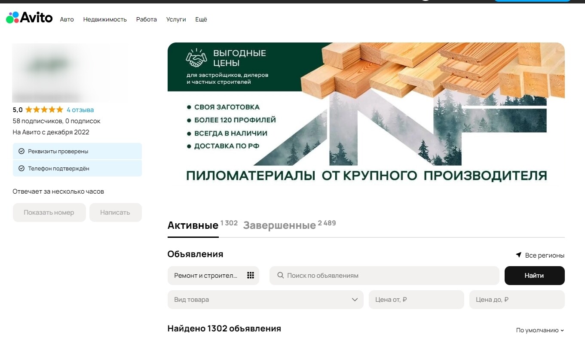Click the magnifier icon in search field
The image size is (585, 337).
(280, 276)
